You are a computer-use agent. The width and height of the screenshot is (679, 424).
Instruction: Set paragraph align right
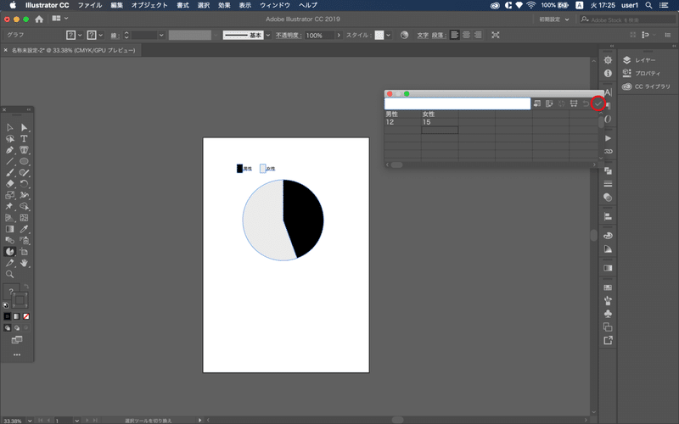point(478,35)
